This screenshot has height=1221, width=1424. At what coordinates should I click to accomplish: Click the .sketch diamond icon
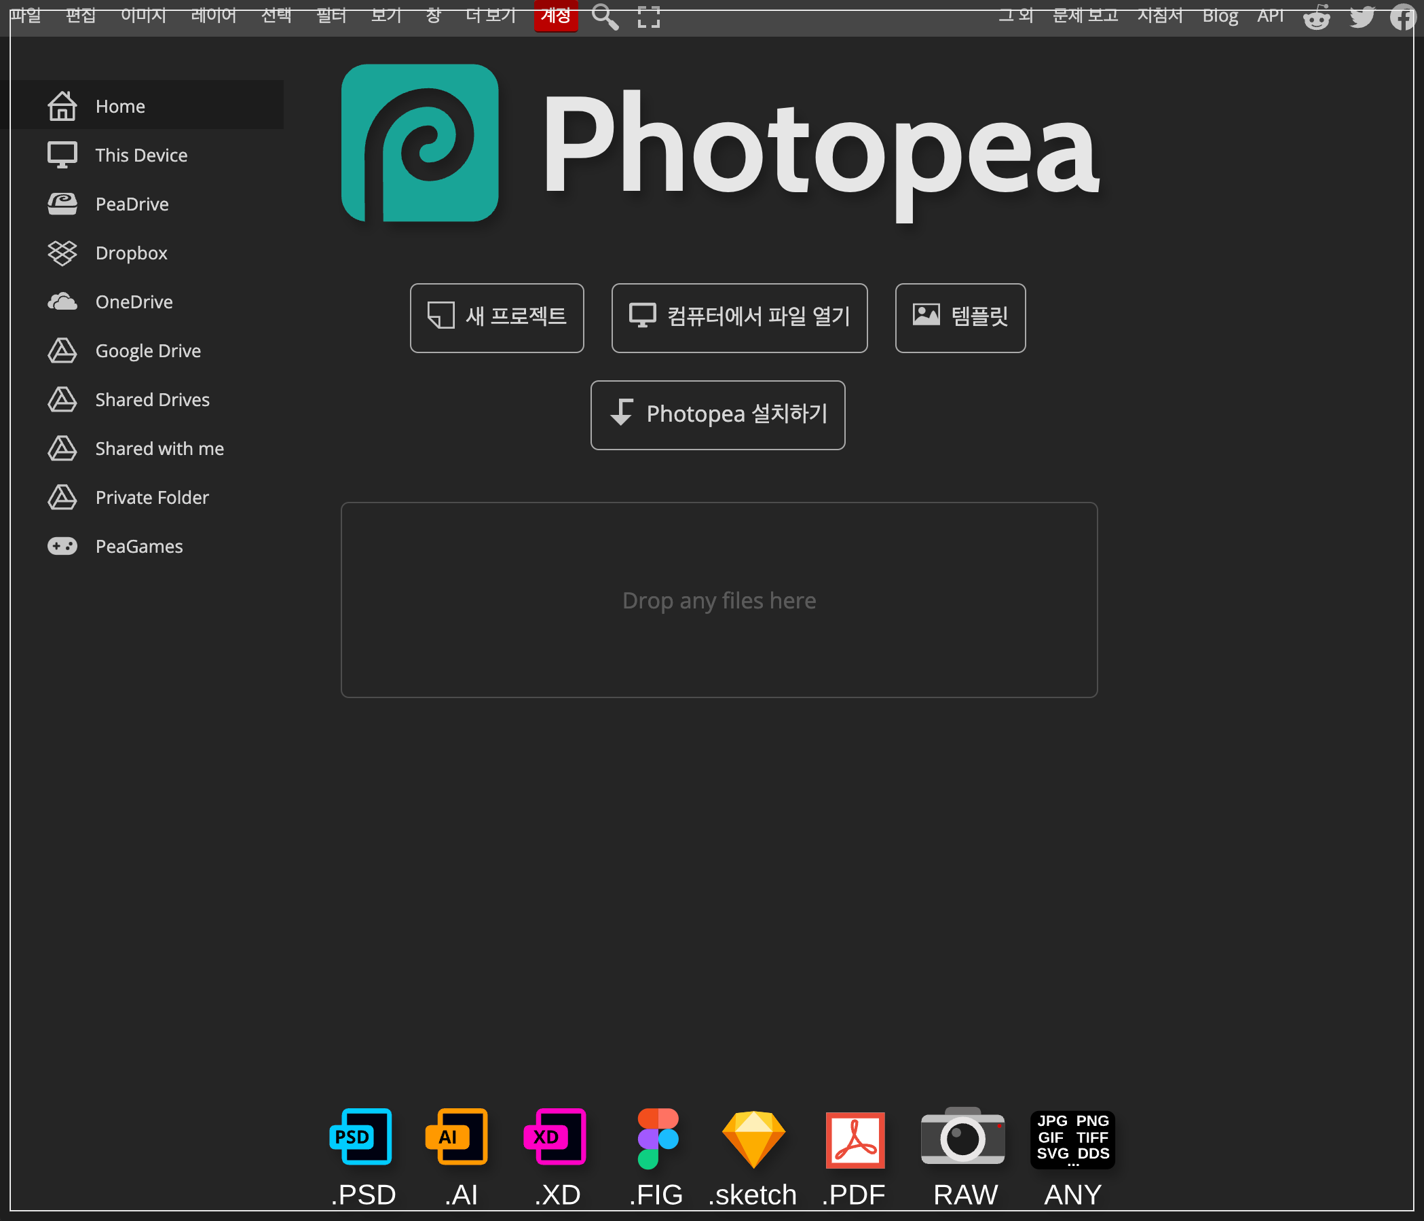pos(753,1140)
